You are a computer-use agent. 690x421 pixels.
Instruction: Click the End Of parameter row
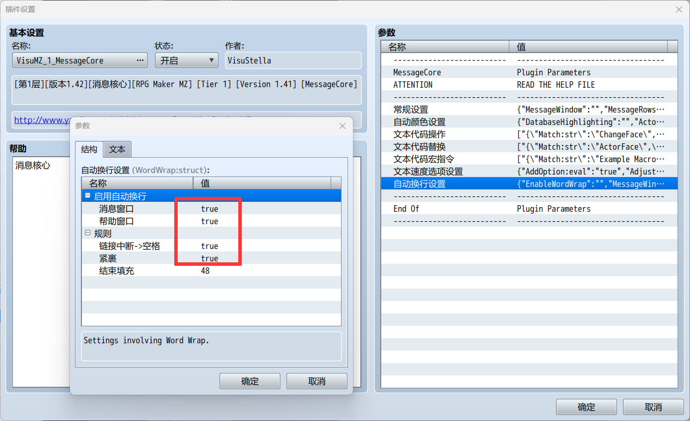(x=529, y=209)
